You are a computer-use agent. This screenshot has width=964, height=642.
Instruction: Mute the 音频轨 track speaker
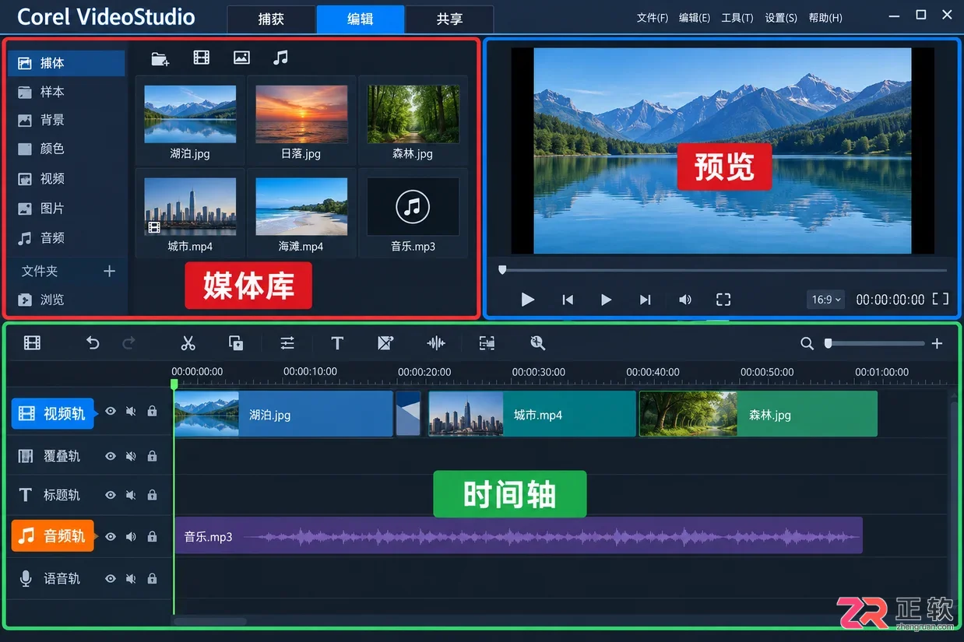pos(131,536)
